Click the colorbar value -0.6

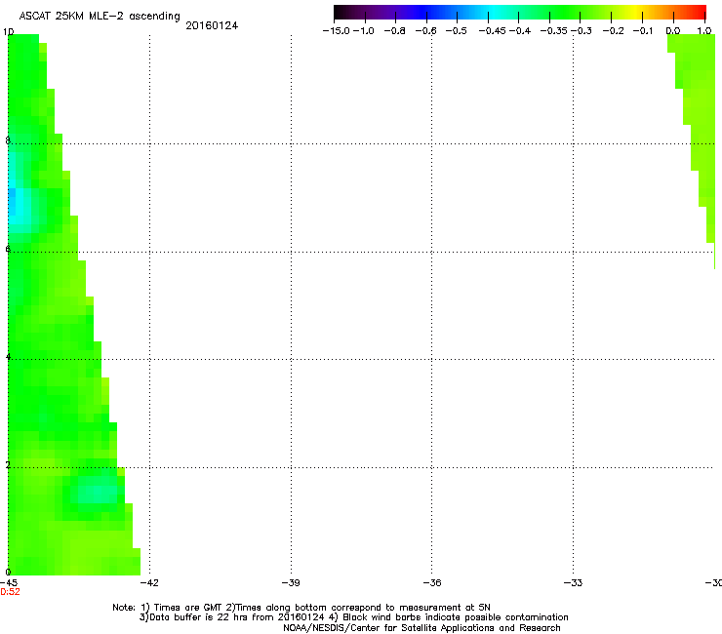(x=426, y=31)
